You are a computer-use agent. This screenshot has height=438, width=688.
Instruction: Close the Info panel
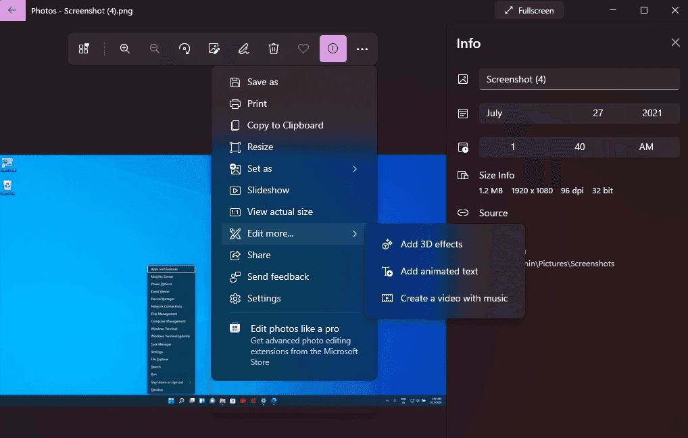[x=675, y=43]
